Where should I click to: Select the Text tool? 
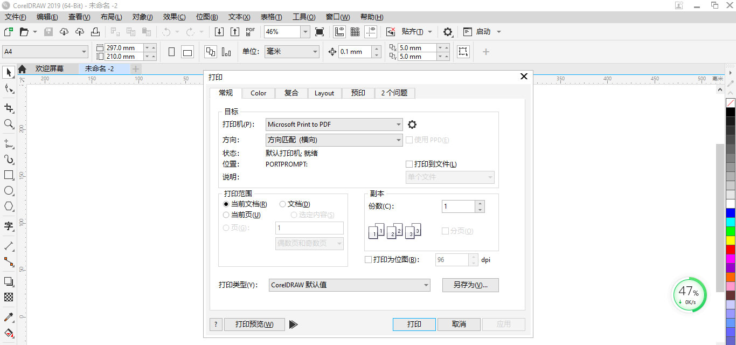[8, 227]
